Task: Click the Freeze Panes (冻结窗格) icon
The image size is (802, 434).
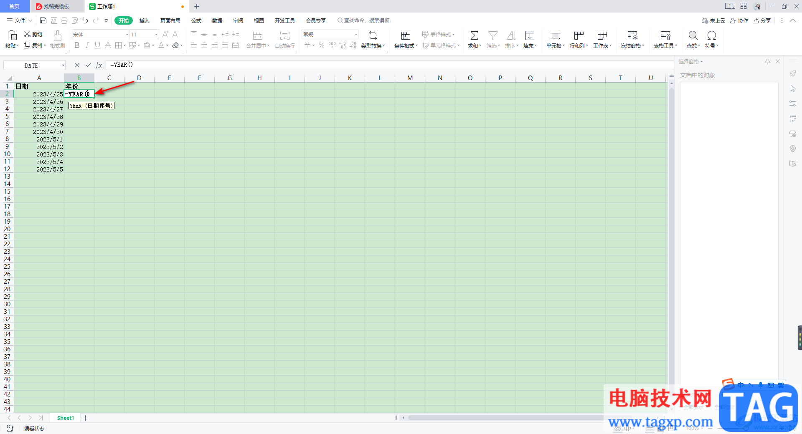Action: (632, 35)
